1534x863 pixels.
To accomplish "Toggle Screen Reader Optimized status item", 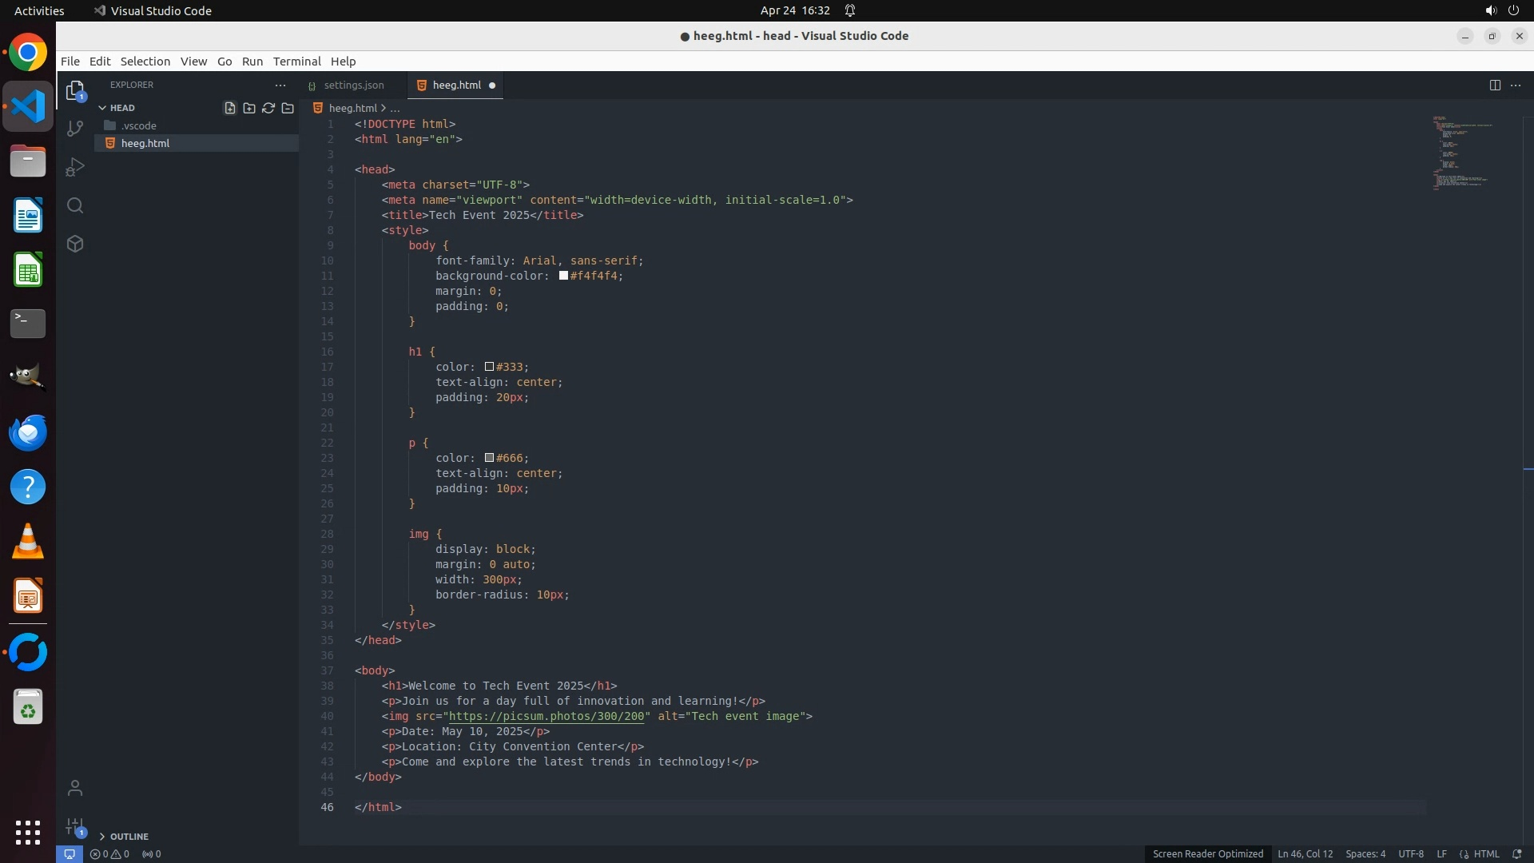I will pyautogui.click(x=1207, y=853).
